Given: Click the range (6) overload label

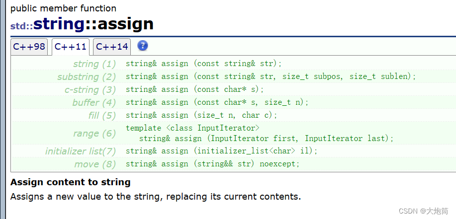Looking at the screenshot, I should (94, 133).
